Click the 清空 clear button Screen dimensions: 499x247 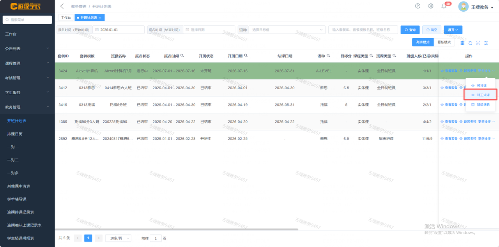coord(432,30)
